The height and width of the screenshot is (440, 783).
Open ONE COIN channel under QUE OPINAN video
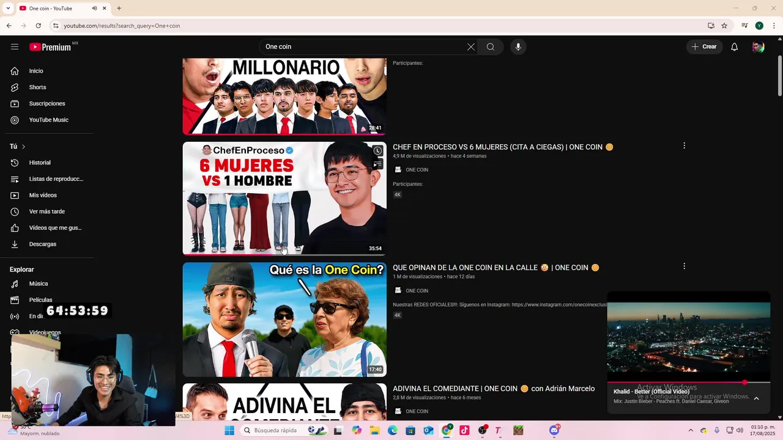pos(417,291)
